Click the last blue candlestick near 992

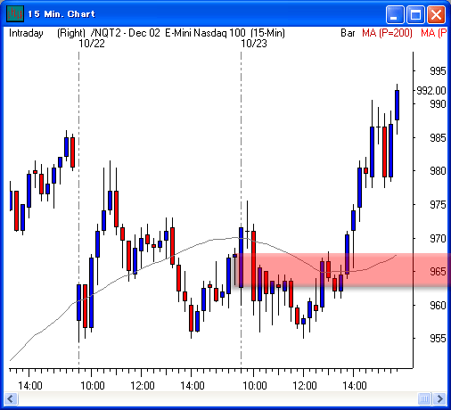coord(397,105)
